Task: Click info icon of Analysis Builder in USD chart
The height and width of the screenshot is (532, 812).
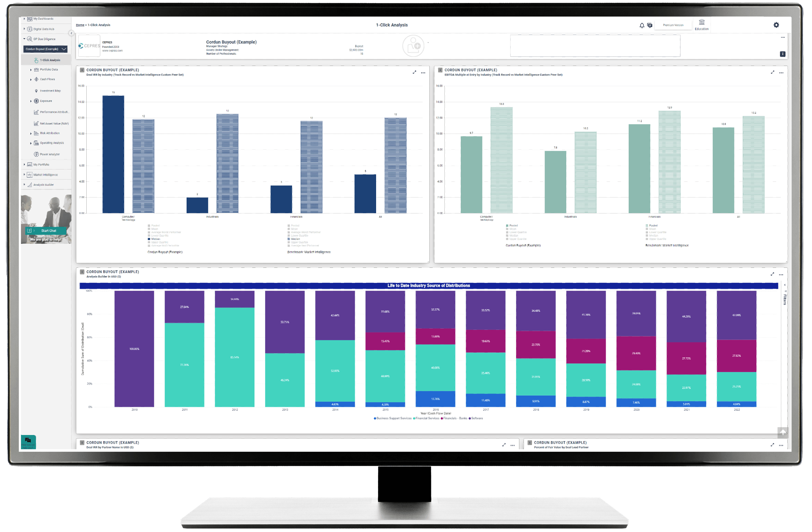Action: 82,272
